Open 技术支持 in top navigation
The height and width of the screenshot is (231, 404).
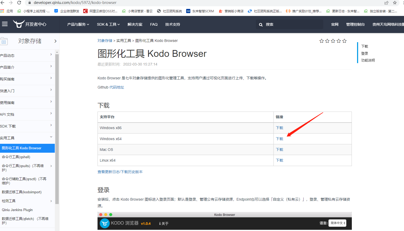tap(173, 24)
